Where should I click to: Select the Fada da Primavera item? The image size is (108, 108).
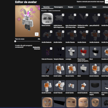[47, 52]
